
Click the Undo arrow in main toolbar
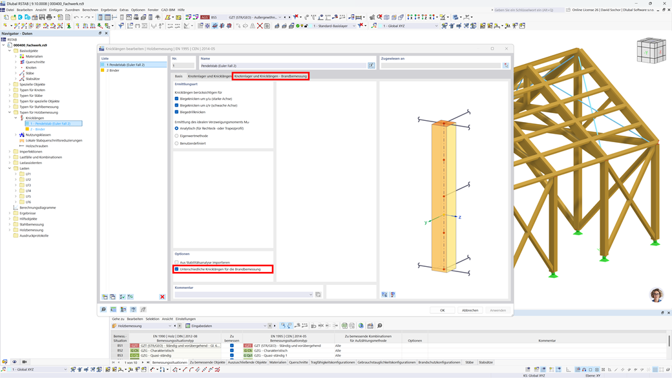coord(76,17)
